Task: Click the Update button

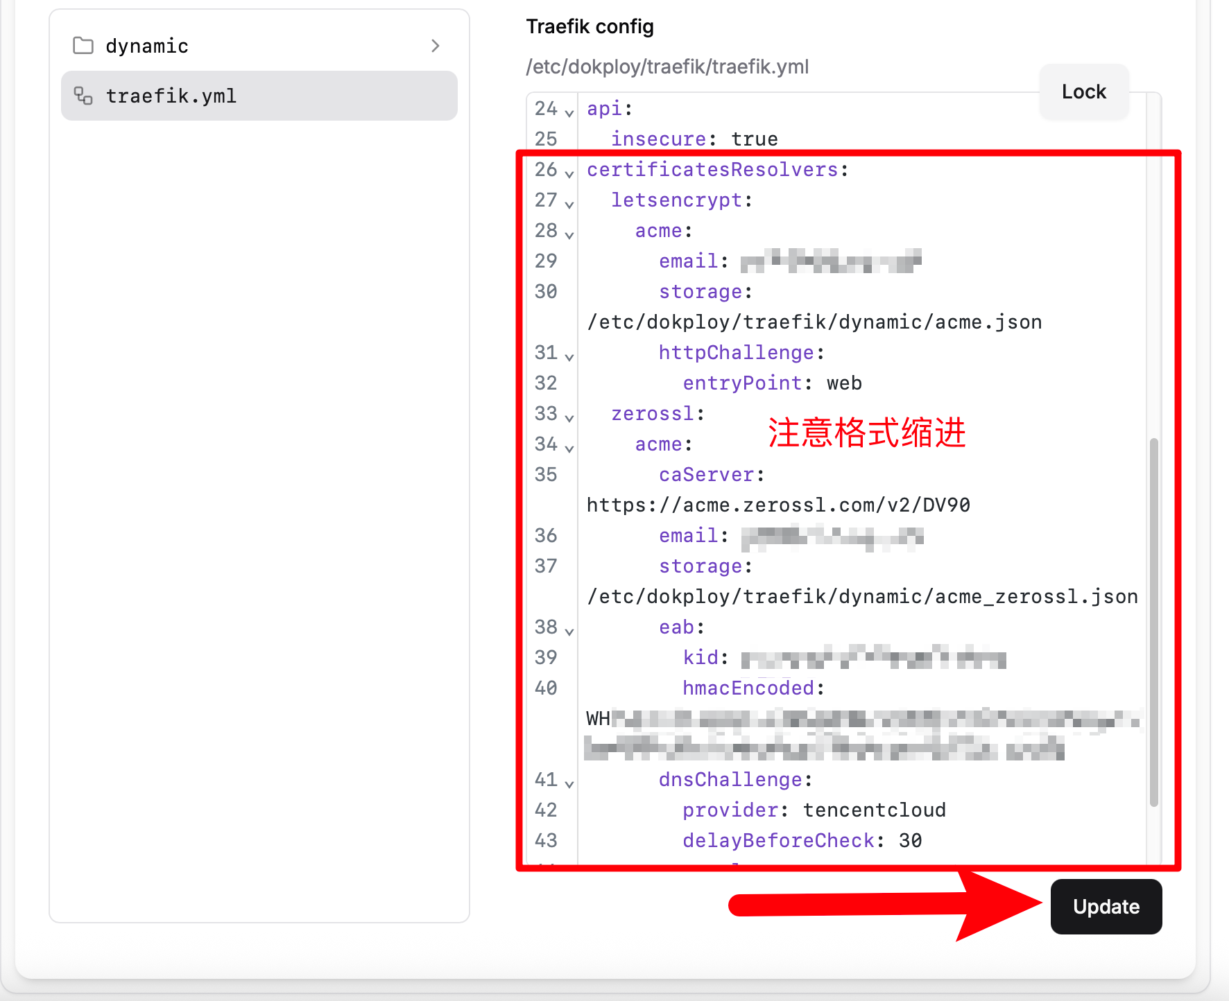Action: coord(1106,907)
